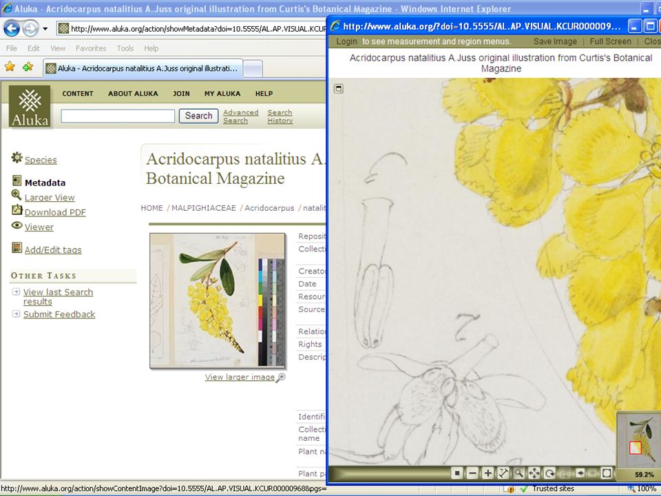Open the Advanced Search link
Screen dimensions: 661x496
[x=241, y=116]
